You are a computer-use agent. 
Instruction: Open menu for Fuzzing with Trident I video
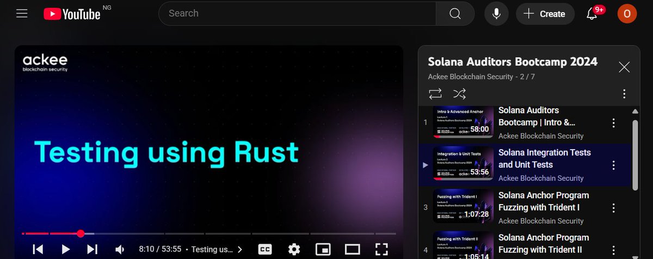click(613, 208)
